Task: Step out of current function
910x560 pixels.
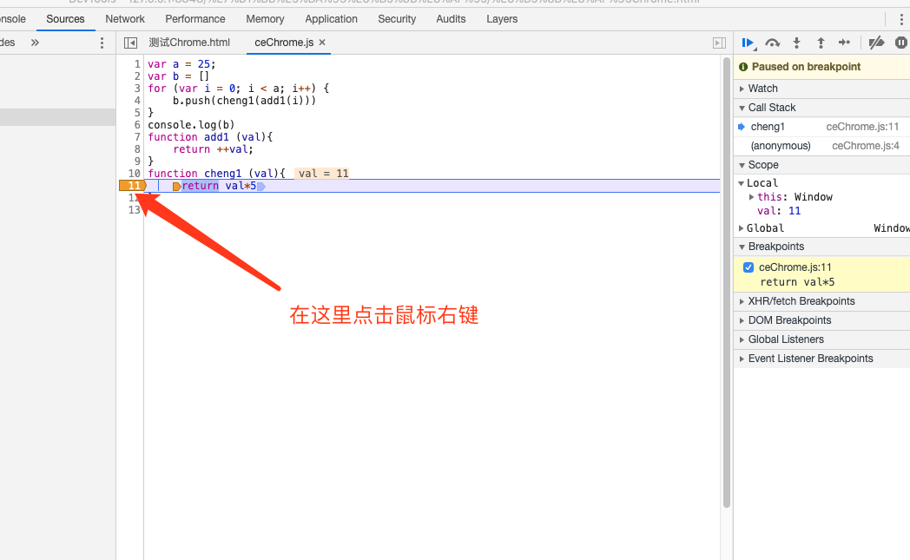Action: [x=821, y=43]
